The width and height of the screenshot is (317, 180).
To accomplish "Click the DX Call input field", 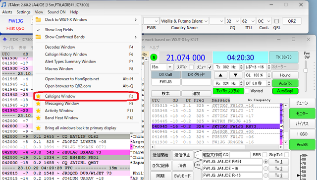I will 165,82.
